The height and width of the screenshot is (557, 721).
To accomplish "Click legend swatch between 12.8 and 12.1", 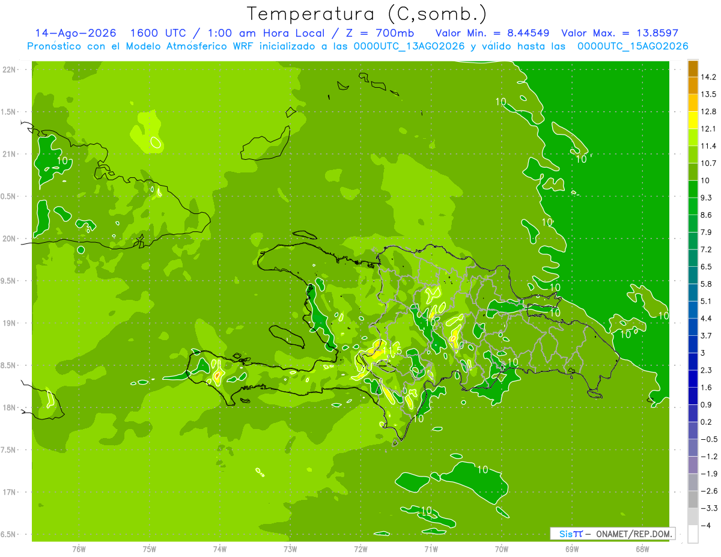I will pyautogui.click(x=693, y=120).
